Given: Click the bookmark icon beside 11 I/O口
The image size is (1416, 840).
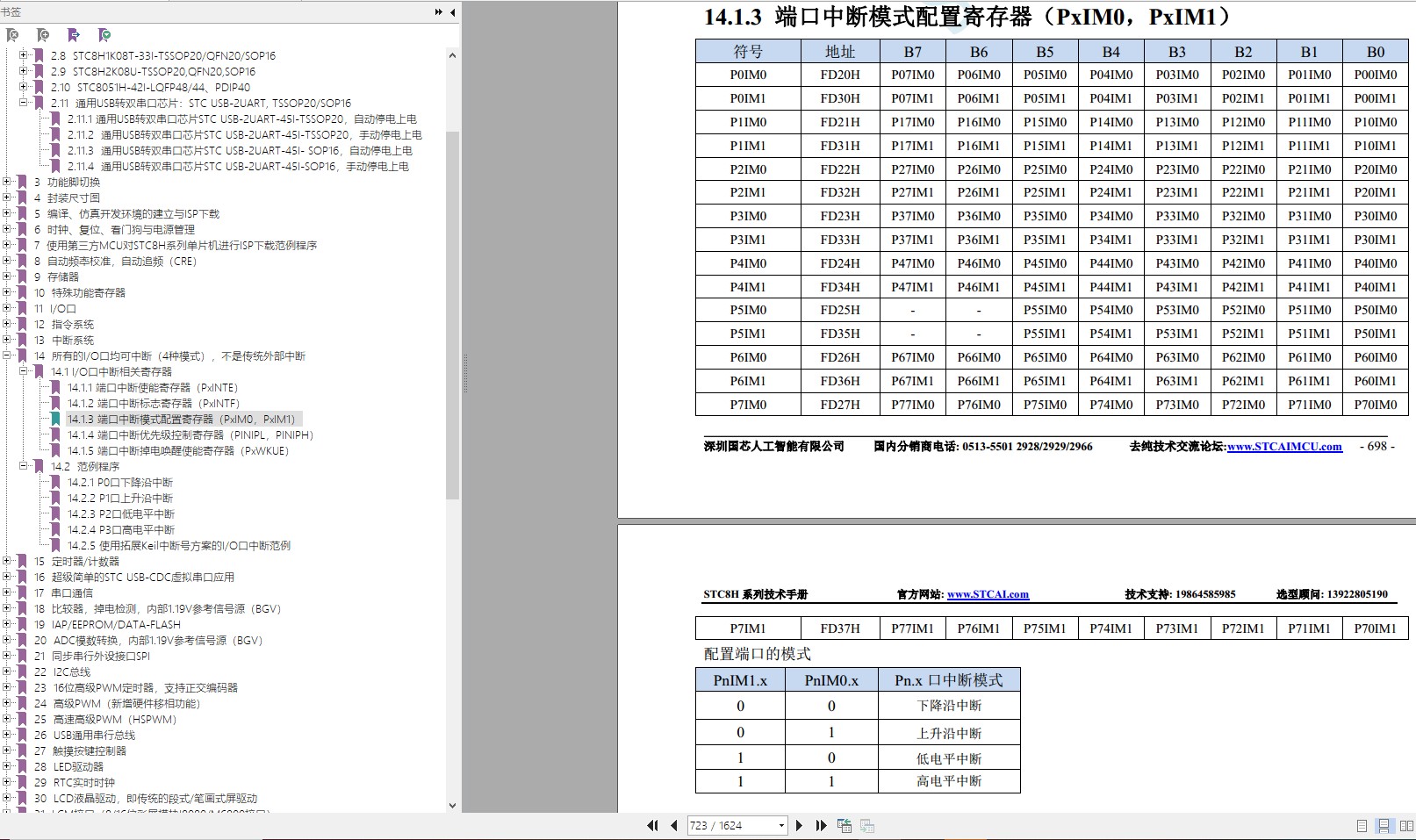Looking at the screenshot, I should (22, 308).
